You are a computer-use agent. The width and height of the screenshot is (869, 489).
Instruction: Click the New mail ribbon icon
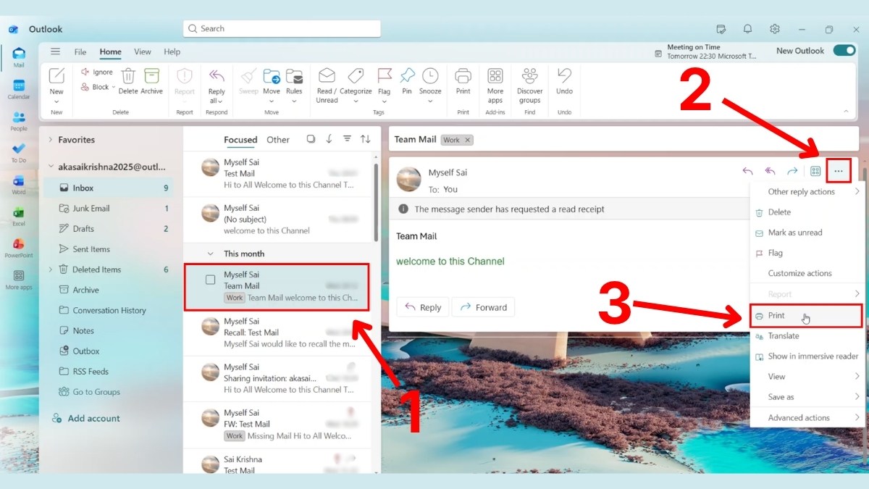(56, 75)
